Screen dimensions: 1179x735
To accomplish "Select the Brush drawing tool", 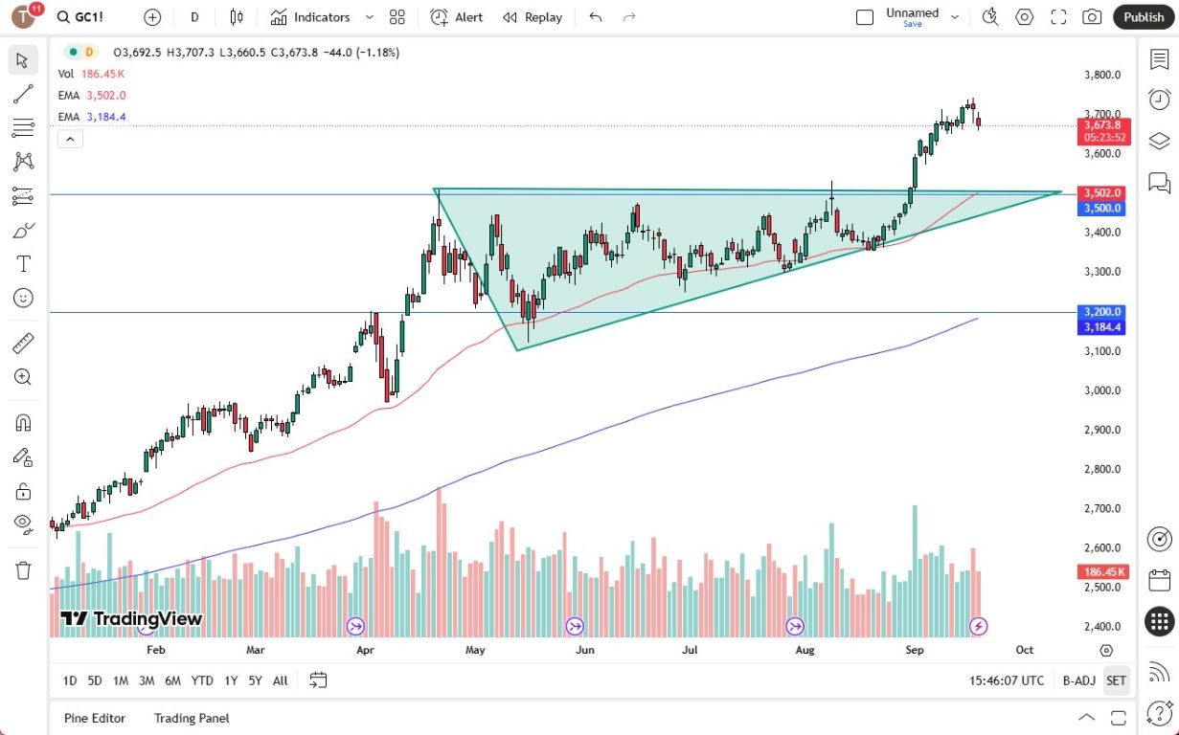I will 21,230.
